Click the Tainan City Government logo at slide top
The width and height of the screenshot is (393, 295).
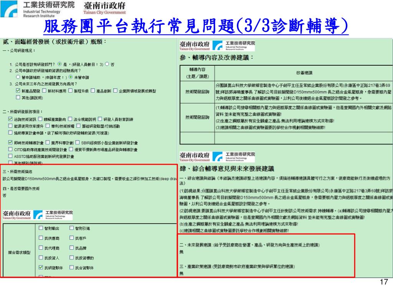(x=104, y=8)
